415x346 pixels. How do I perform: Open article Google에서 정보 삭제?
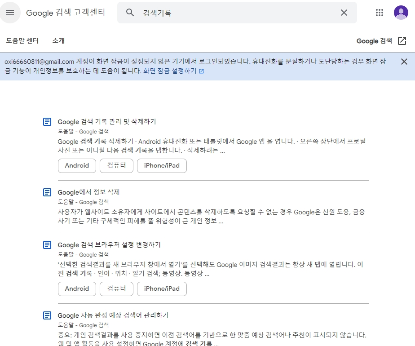click(x=88, y=192)
